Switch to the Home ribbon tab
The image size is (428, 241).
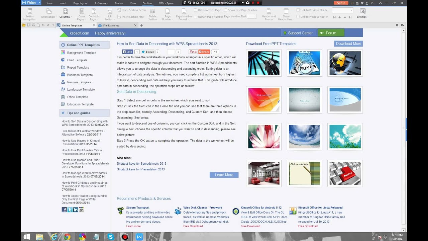click(49, 3)
